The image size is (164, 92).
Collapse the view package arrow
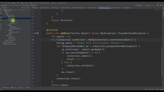(x=7, y=30)
